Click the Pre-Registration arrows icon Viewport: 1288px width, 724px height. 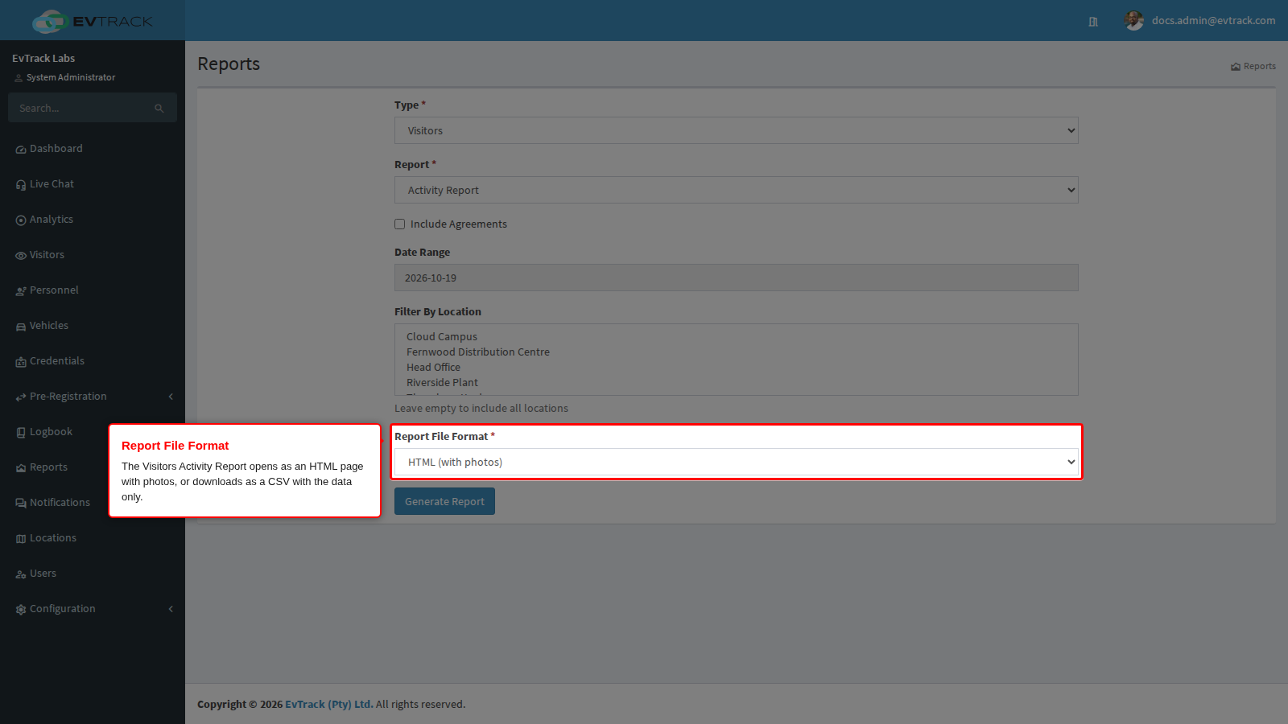click(x=21, y=397)
